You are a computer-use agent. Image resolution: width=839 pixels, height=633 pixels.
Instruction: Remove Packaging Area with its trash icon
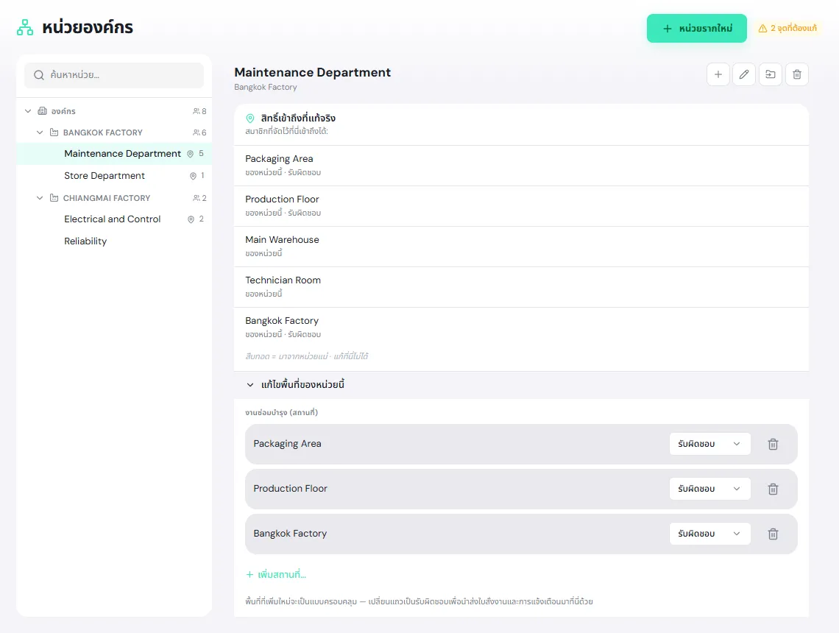point(773,444)
